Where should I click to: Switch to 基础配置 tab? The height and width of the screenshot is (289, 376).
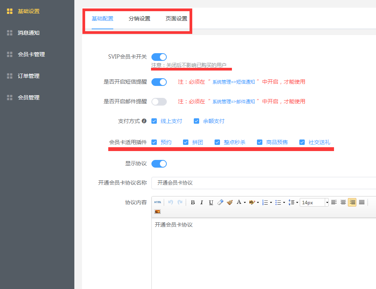pos(102,18)
